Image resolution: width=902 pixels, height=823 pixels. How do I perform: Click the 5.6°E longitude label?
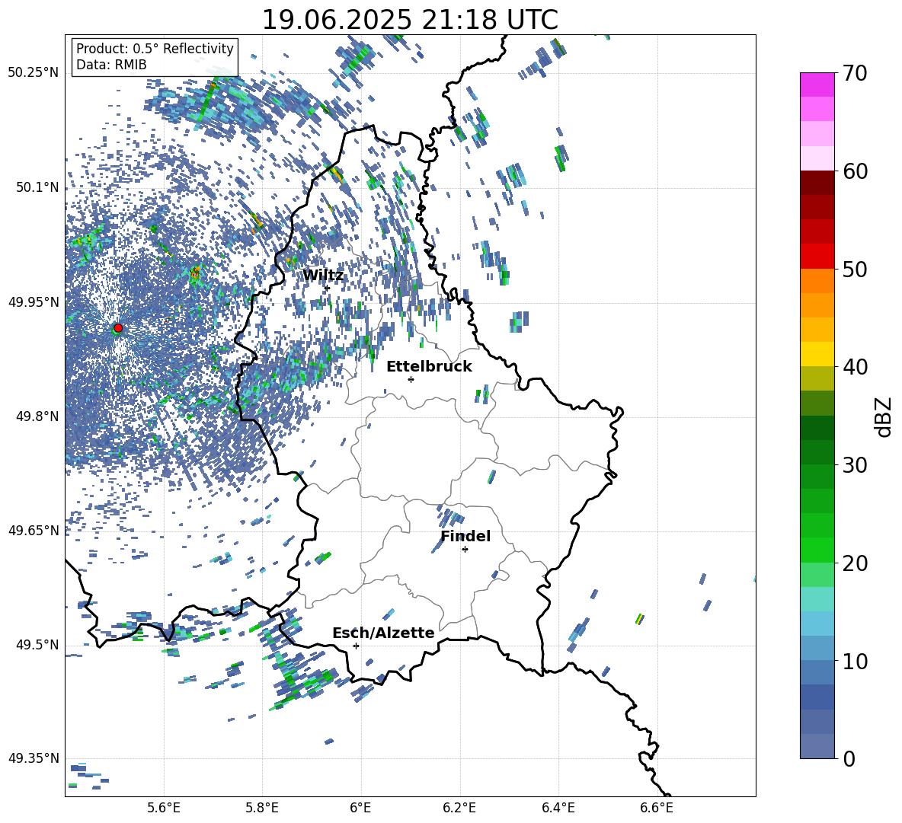[x=163, y=808]
